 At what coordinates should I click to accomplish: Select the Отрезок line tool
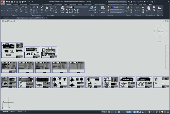(x=4, y=9)
